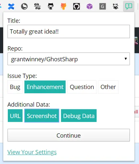Screen dimensions: 139x164
Task: Select Bug issue type
Action: pos(15,87)
